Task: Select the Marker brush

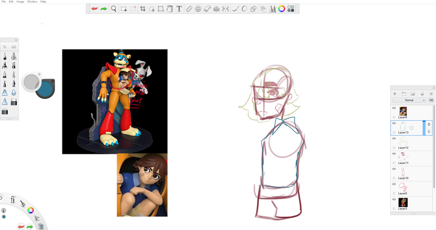Action: point(5,65)
